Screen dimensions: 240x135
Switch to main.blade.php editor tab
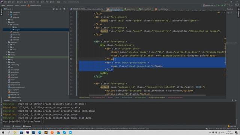pyautogui.click(x=162, y=9)
